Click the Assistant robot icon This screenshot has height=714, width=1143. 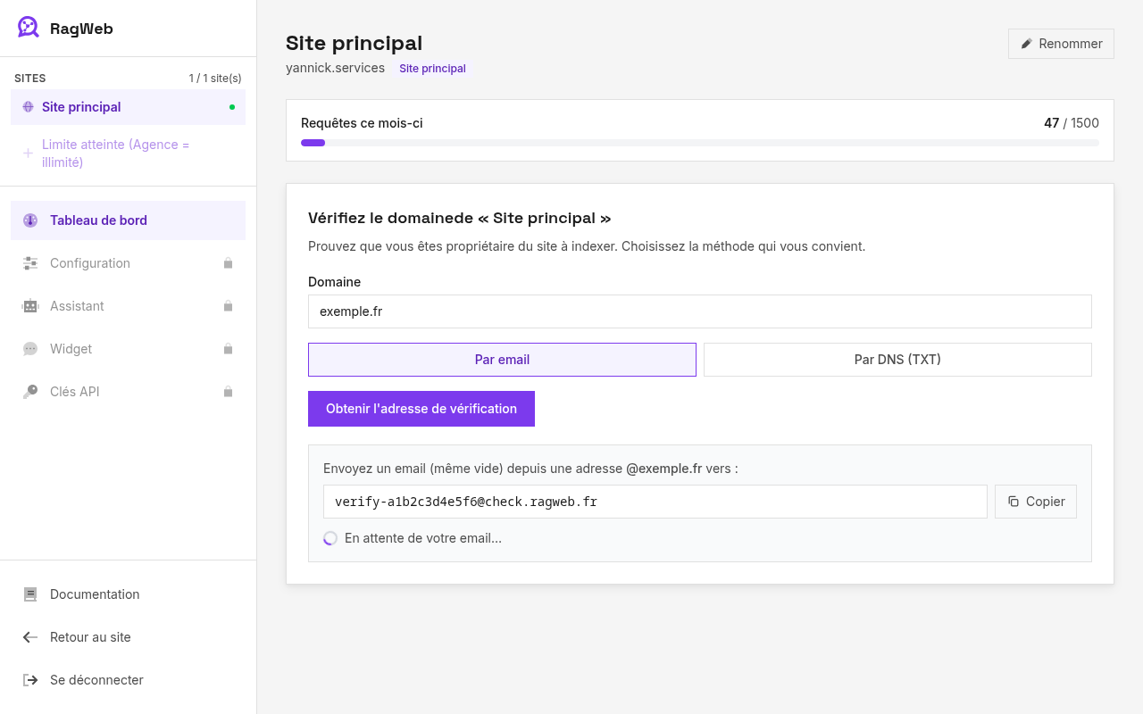pos(30,306)
